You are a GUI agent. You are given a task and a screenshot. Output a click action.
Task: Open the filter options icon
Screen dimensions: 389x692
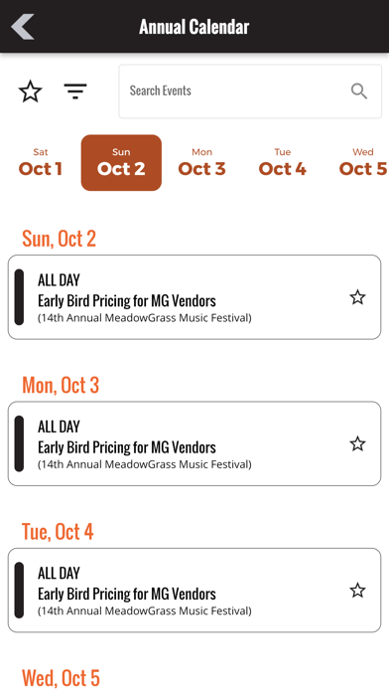click(x=75, y=91)
